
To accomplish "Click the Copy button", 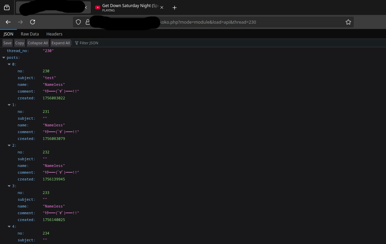I will (20, 43).
